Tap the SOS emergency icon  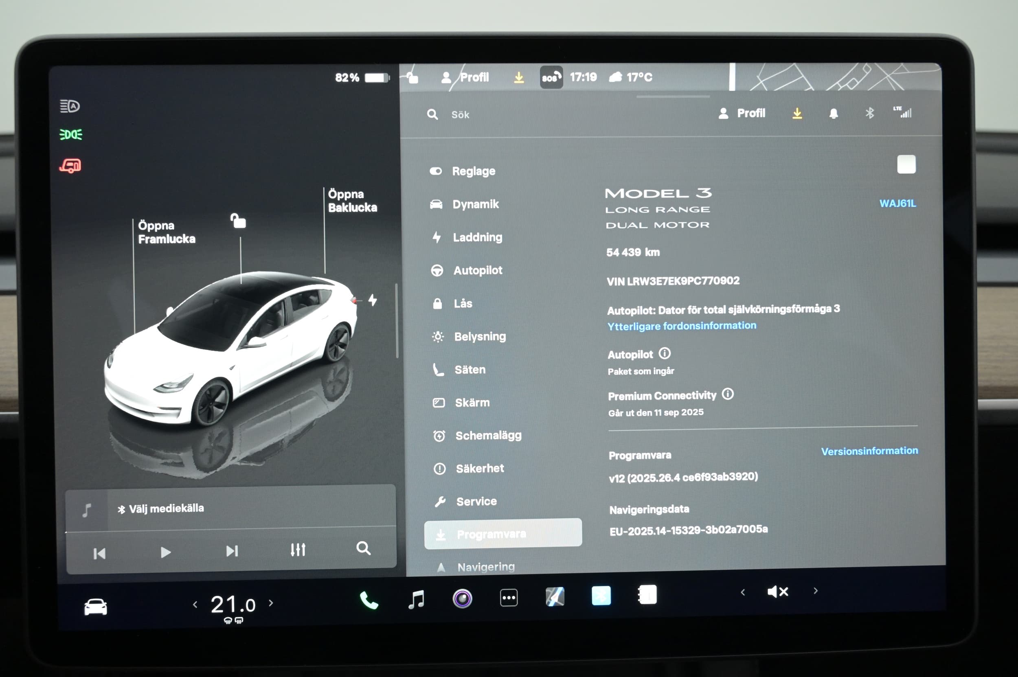point(551,77)
